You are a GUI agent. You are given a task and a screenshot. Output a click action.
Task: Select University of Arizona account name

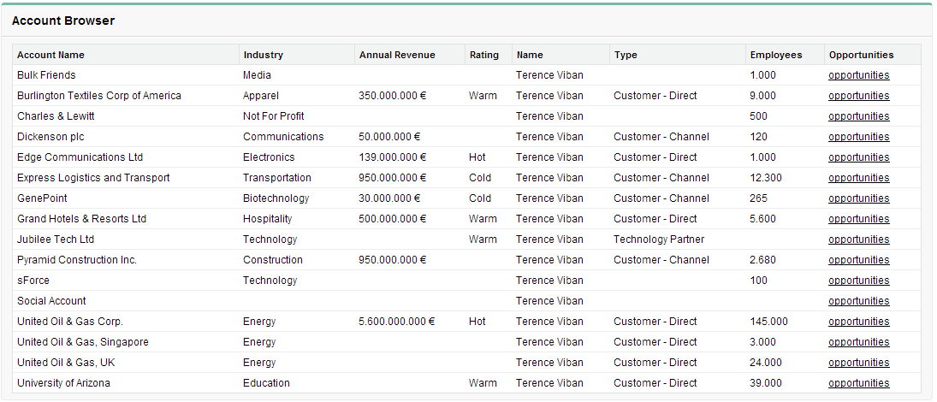coord(63,383)
